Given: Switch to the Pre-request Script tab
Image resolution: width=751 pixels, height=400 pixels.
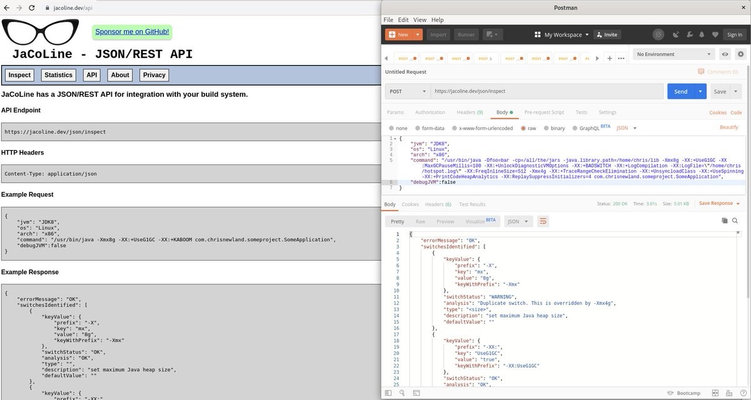Looking at the screenshot, I should (x=544, y=112).
